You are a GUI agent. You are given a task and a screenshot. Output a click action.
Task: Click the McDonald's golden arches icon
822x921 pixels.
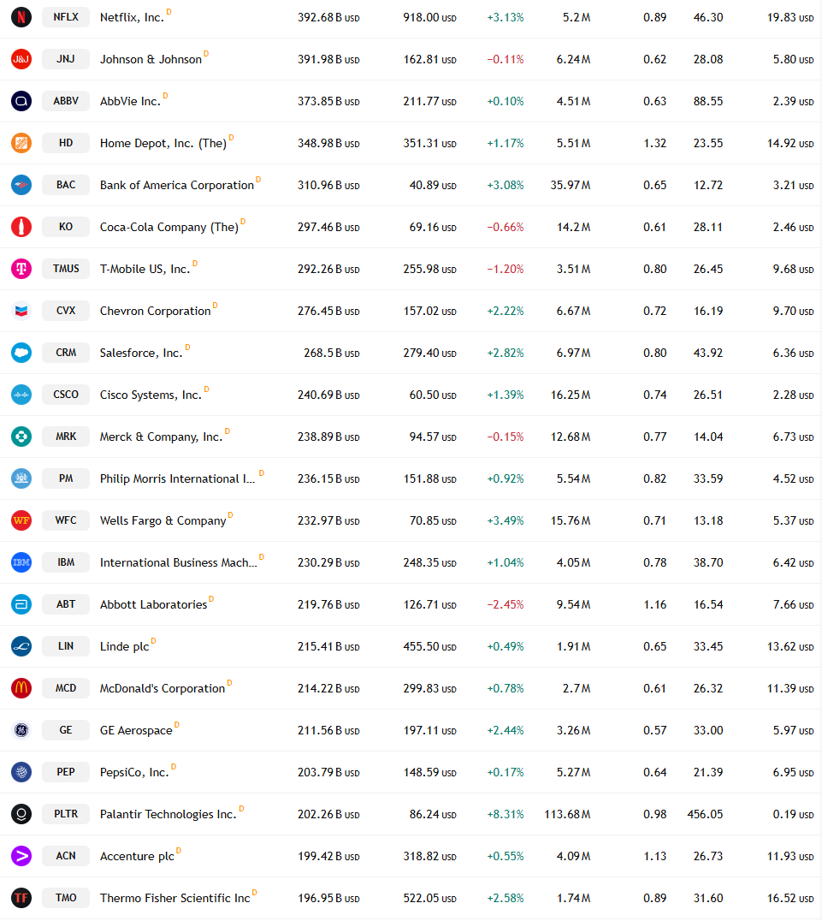tap(21, 688)
